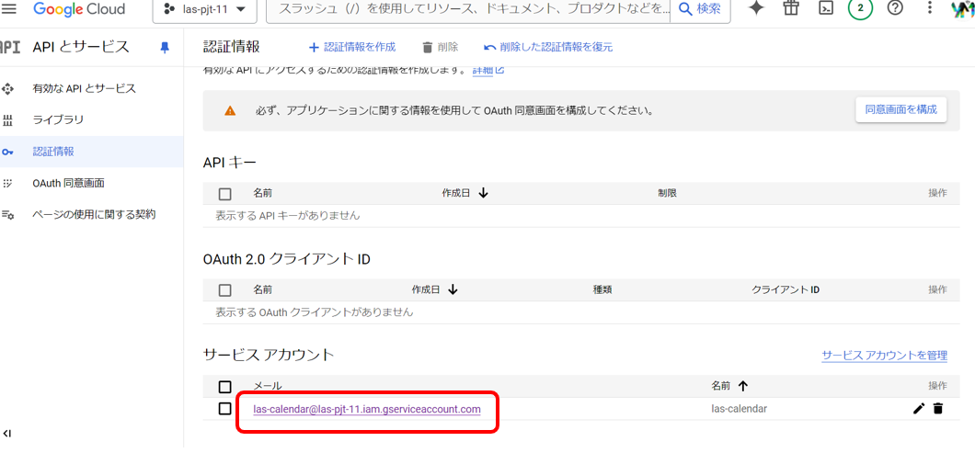
Task: Open the main hamburger navigation menu
Action: 9,8
